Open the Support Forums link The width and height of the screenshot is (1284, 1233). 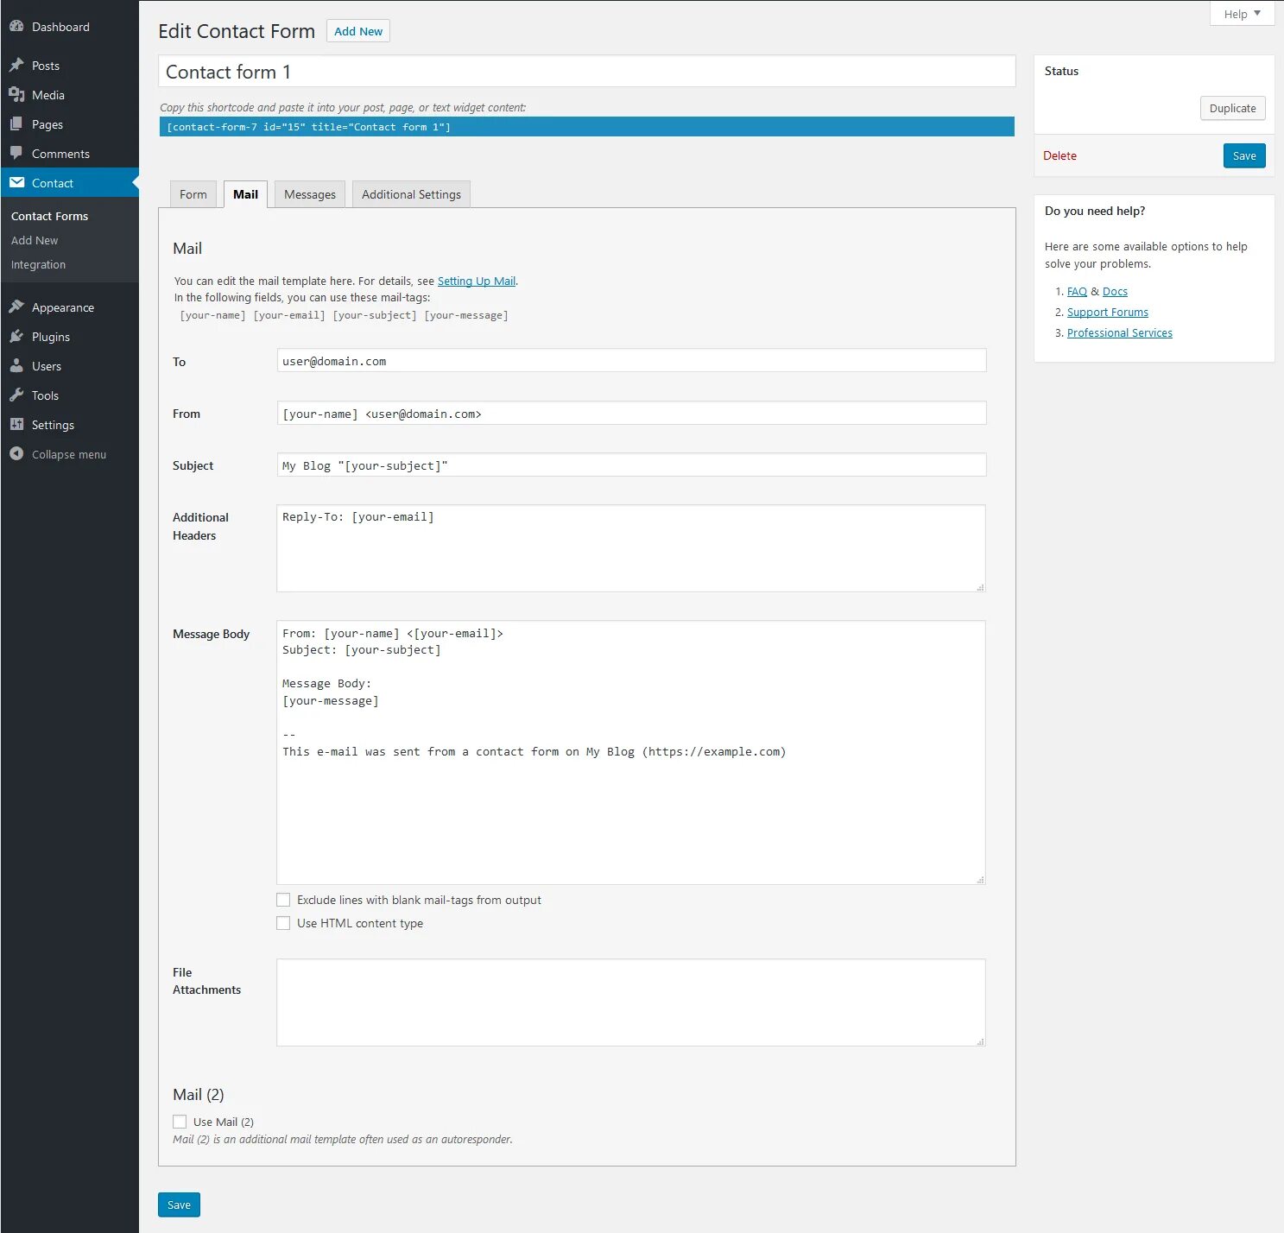tap(1108, 312)
